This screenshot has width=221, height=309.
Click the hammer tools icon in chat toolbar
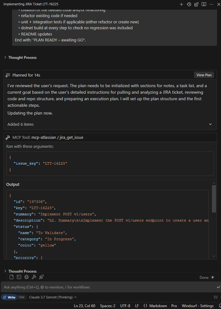[x=34, y=277]
